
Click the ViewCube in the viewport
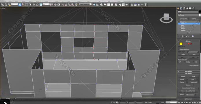(x=166, y=18)
